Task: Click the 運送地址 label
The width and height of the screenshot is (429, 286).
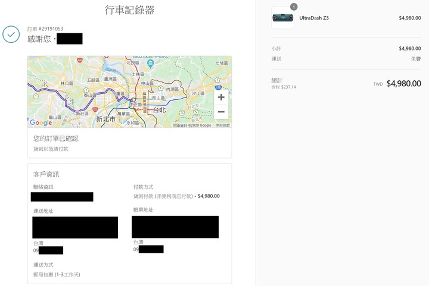Action: [x=43, y=210]
